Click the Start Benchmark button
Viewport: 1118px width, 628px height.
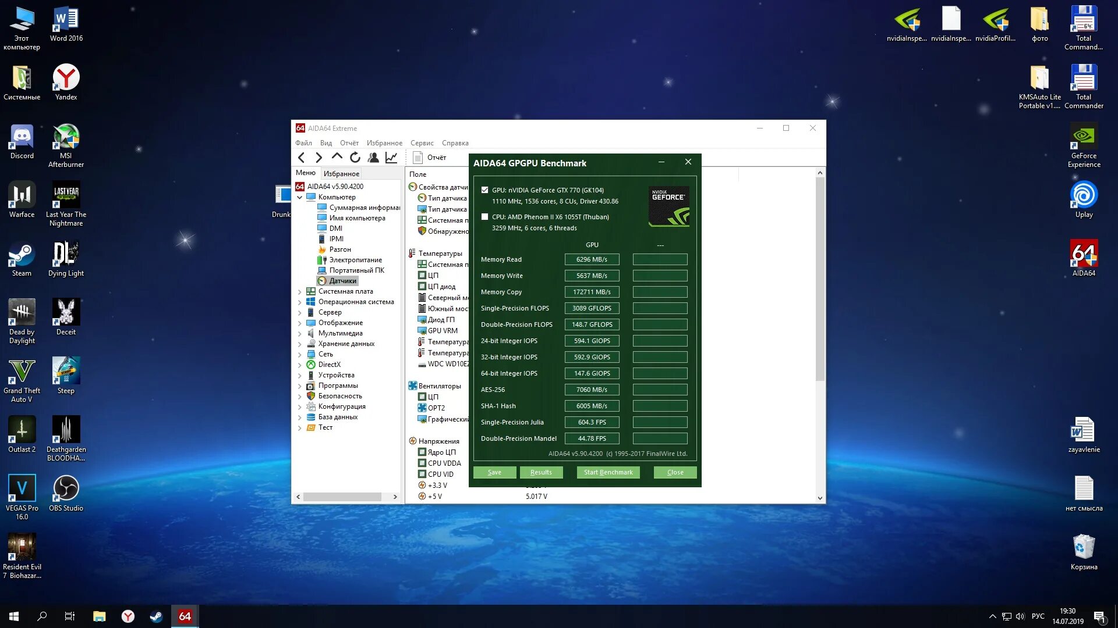tap(608, 472)
